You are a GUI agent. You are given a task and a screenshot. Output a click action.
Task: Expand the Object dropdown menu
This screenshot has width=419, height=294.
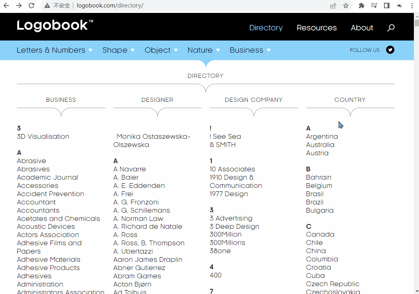pyautogui.click(x=161, y=50)
